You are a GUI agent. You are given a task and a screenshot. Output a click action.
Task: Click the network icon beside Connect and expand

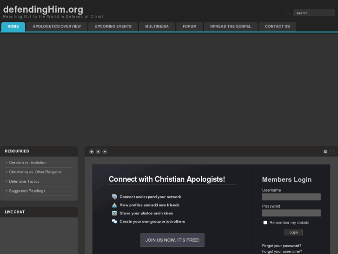pyautogui.click(x=114, y=197)
